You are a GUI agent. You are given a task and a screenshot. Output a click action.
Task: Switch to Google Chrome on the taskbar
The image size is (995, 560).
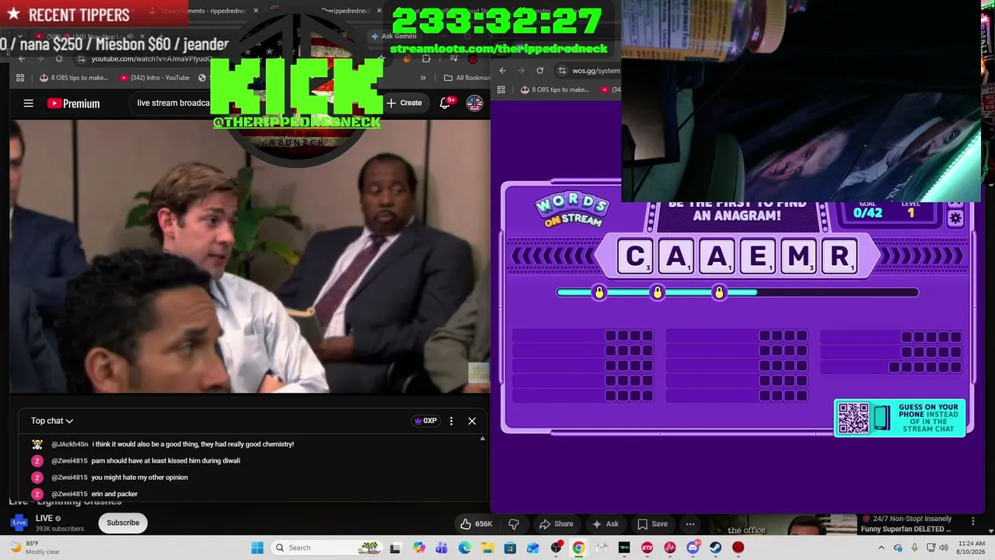(578, 548)
